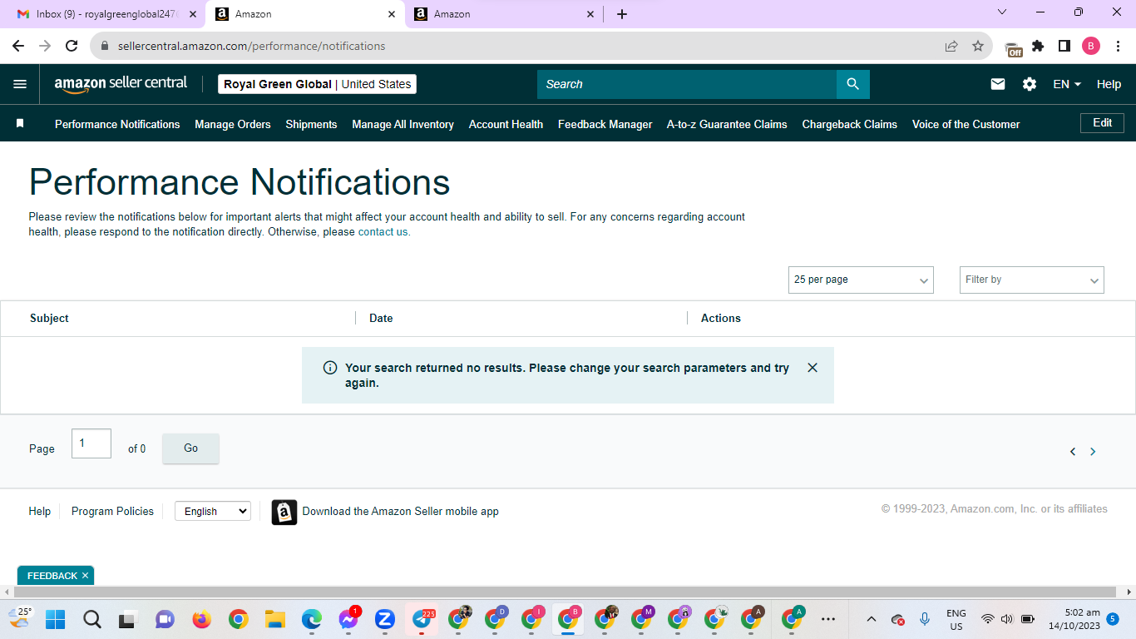Open the Help link in footer
Screen dimensions: 1136x639
click(x=40, y=512)
